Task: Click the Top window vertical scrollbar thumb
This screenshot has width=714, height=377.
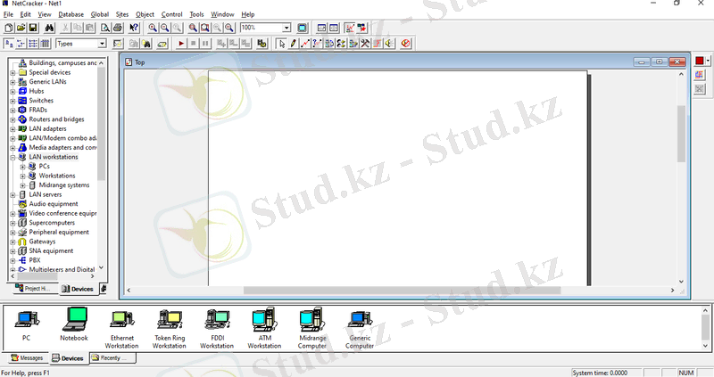Action: 681,134
